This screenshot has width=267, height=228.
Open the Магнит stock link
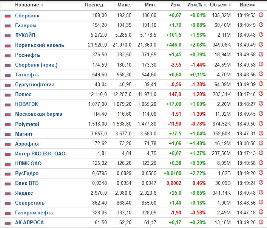[24, 134]
